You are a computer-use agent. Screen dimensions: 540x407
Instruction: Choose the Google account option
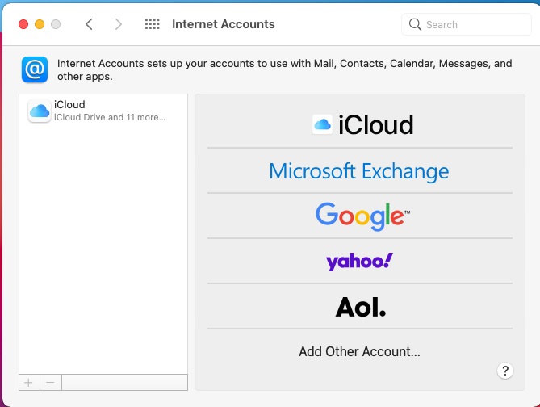360,216
